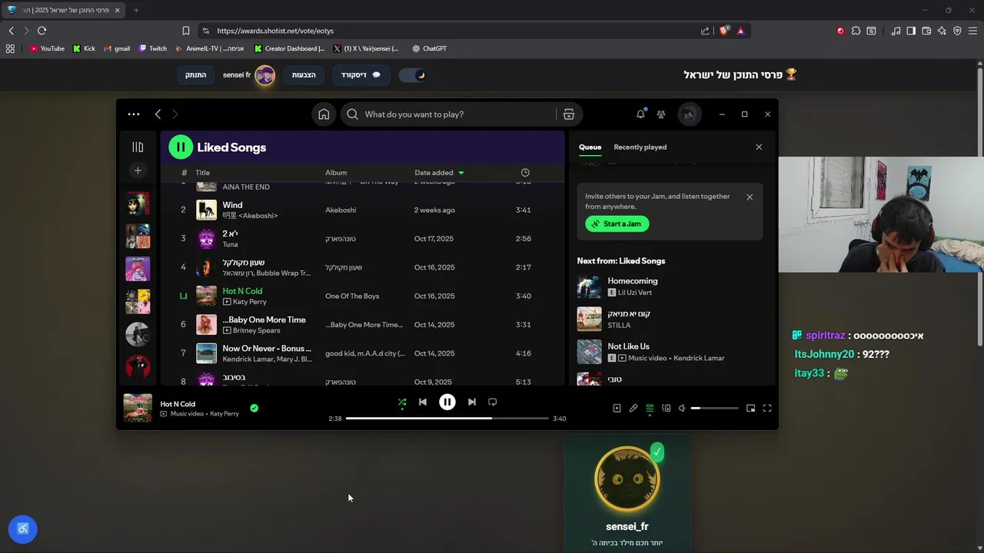
Task: Open the Browse icon in the search bar
Action: point(569,114)
